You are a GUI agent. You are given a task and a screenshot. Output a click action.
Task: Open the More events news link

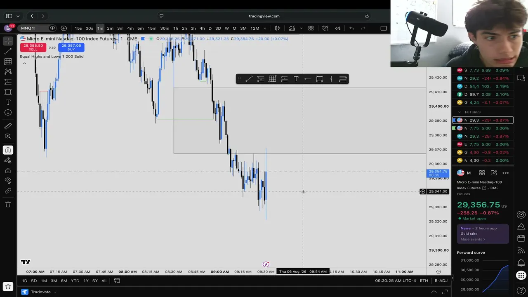(x=473, y=239)
